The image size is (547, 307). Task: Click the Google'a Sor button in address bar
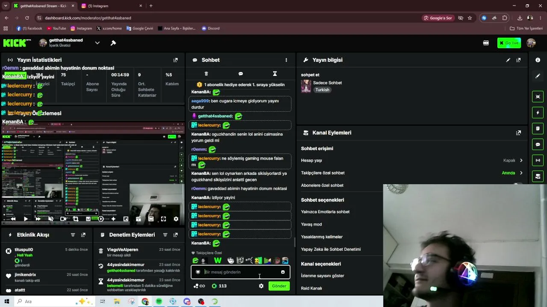click(438, 18)
